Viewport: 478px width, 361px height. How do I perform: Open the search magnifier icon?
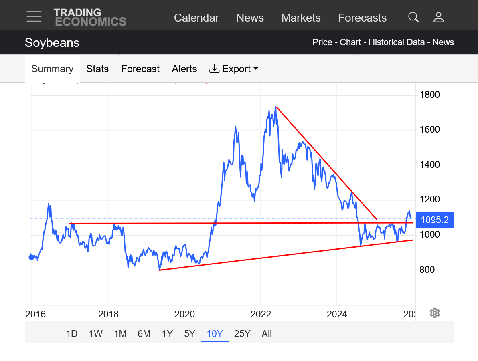pyautogui.click(x=413, y=17)
